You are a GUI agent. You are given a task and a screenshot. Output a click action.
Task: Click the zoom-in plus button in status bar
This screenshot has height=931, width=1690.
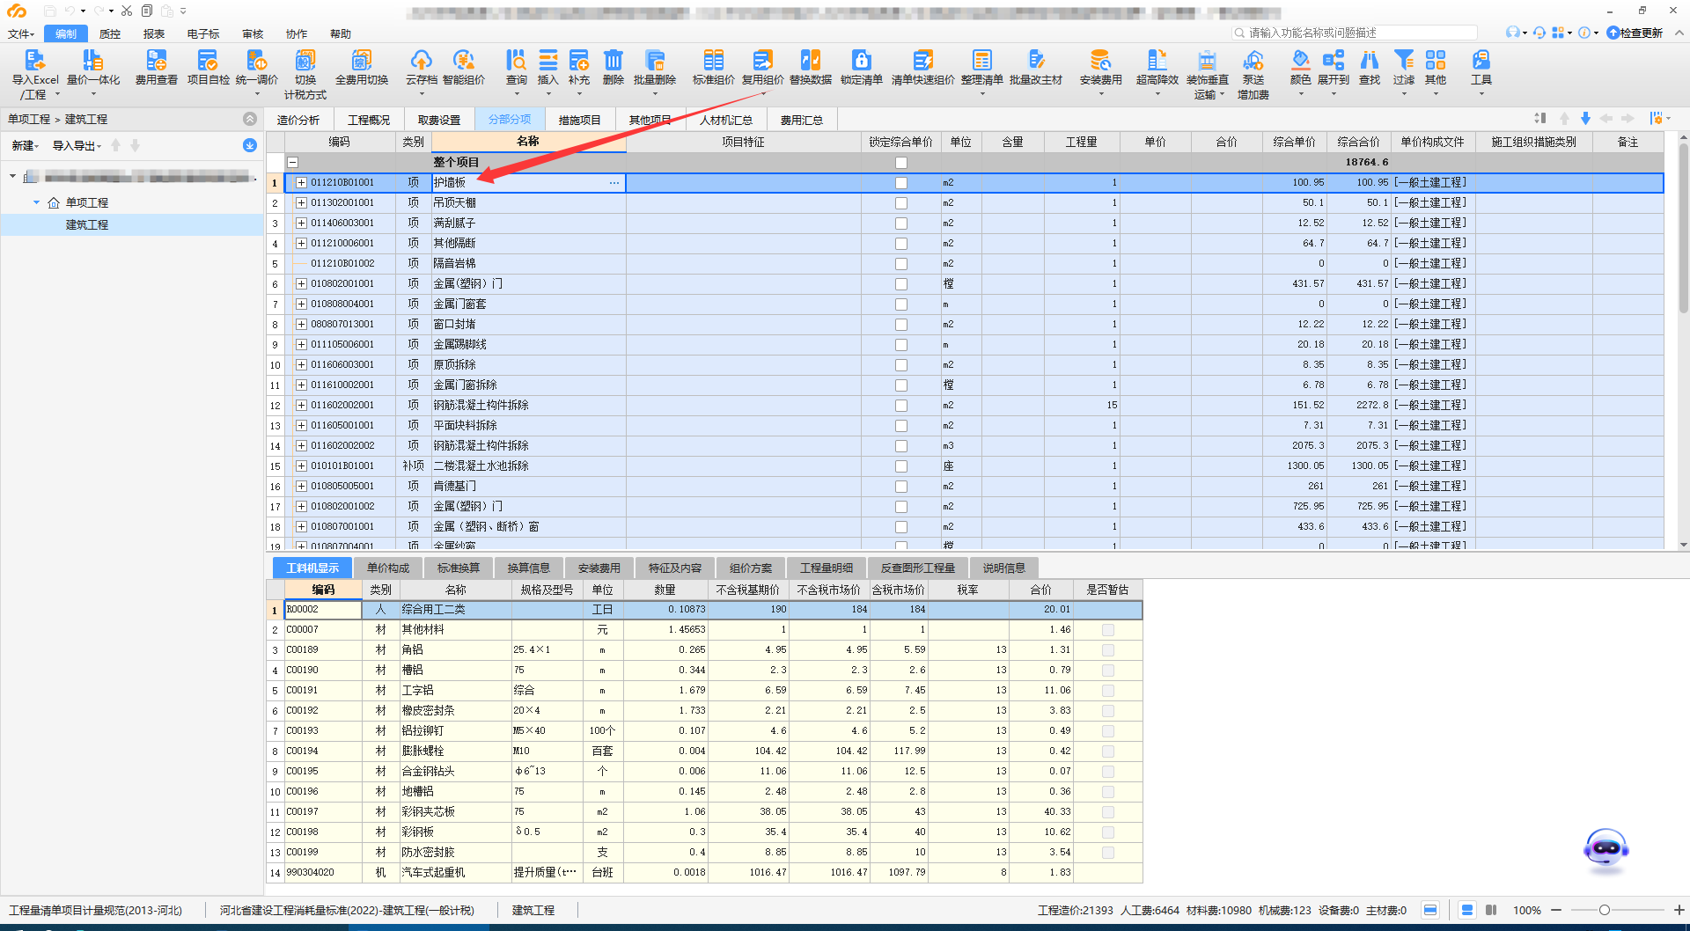tap(1679, 910)
